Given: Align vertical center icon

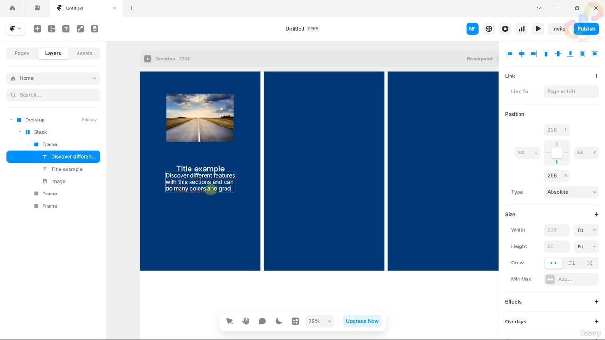Looking at the screenshot, I should click(558, 54).
